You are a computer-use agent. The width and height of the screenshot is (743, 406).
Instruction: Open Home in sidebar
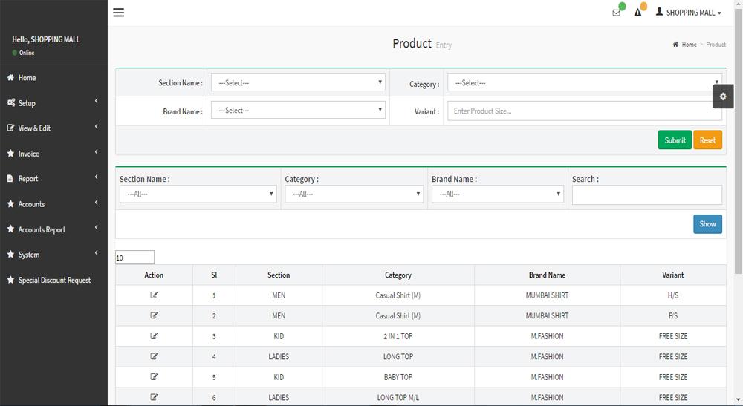[x=53, y=78]
